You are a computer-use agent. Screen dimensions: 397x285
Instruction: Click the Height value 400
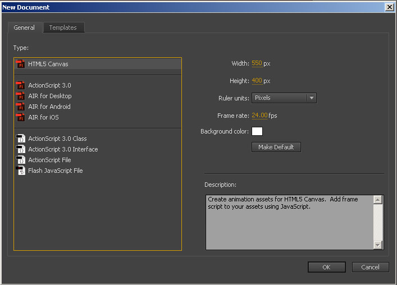(x=257, y=81)
